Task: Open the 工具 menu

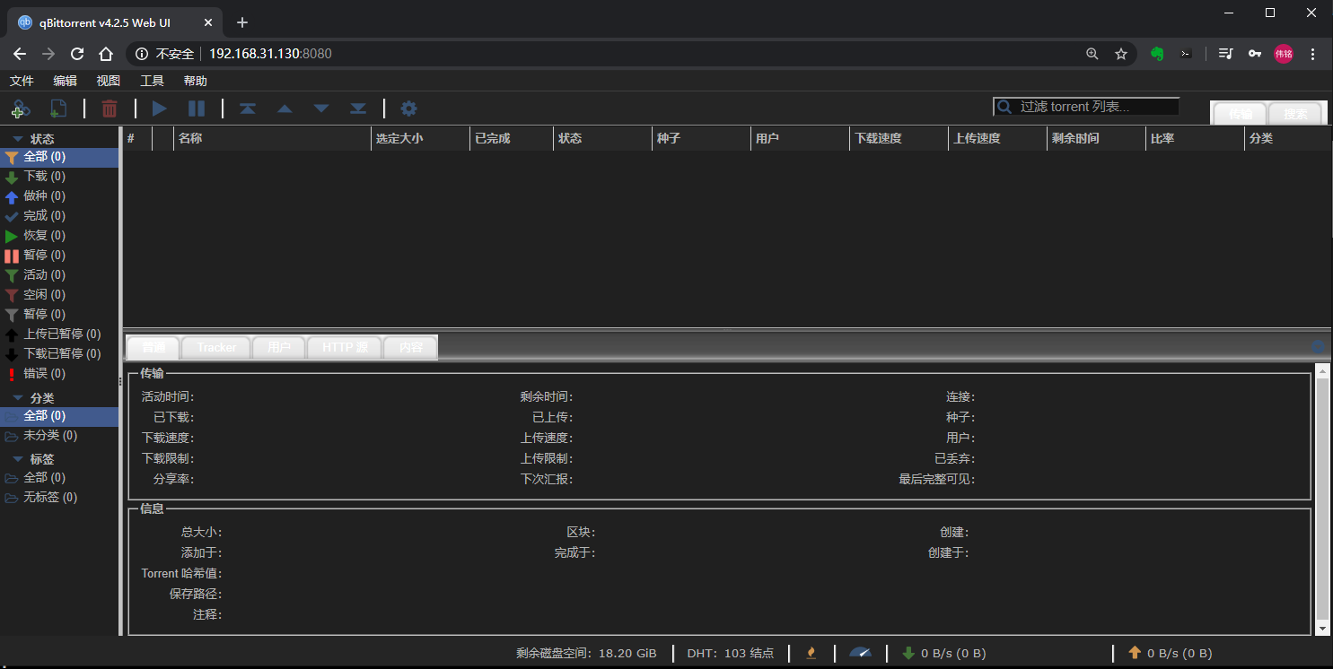Action: (153, 81)
